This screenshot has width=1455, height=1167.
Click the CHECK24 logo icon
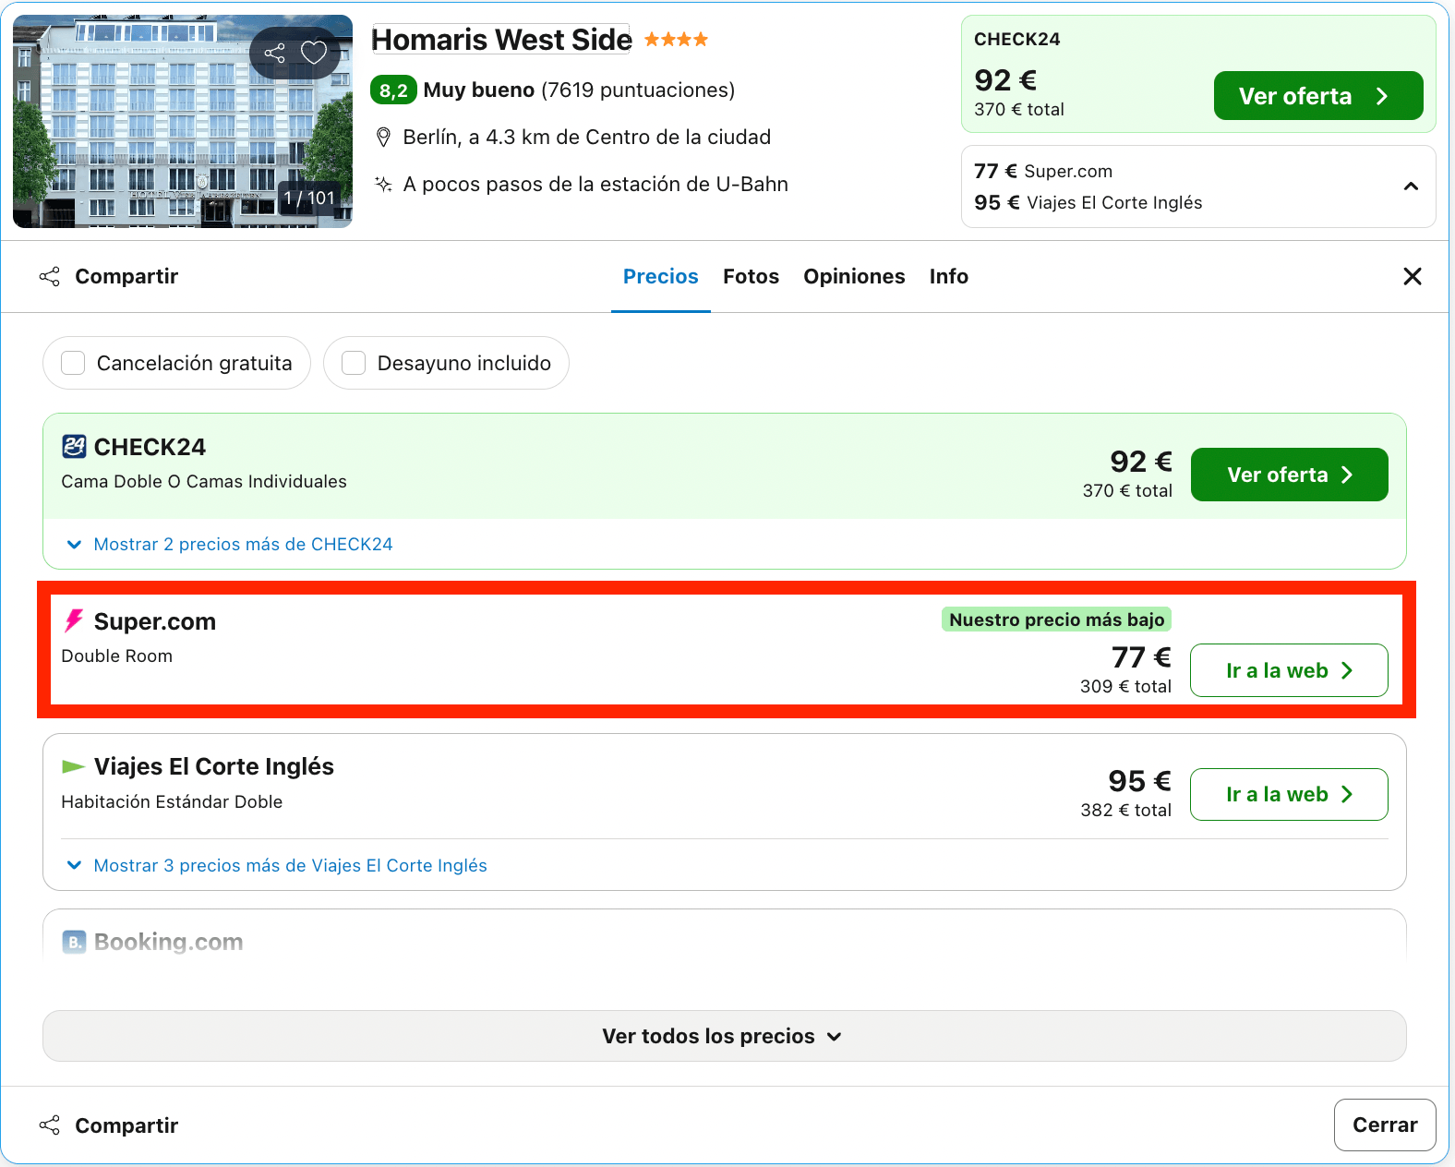click(74, 447)
